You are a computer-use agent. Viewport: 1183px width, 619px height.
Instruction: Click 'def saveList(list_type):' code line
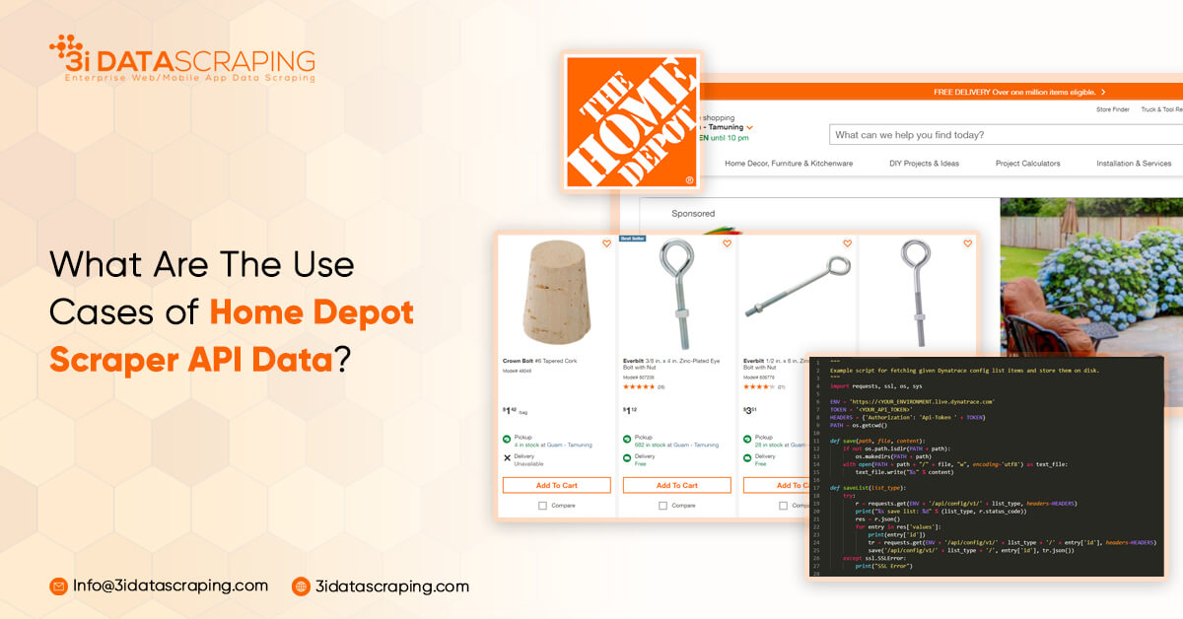pyautogui.click(x=868, y=487)
